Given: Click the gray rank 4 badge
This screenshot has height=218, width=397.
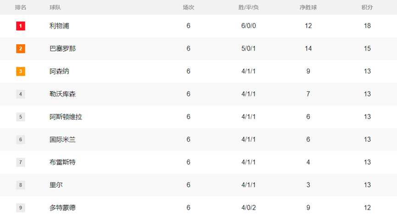Looking at the screenshot, I should pos(21,94).
